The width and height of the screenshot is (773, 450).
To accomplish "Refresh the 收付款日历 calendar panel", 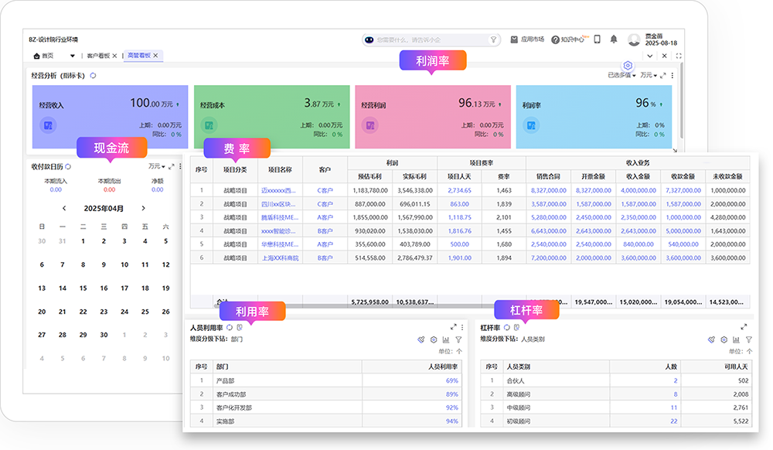I will (x=69, y=166).
